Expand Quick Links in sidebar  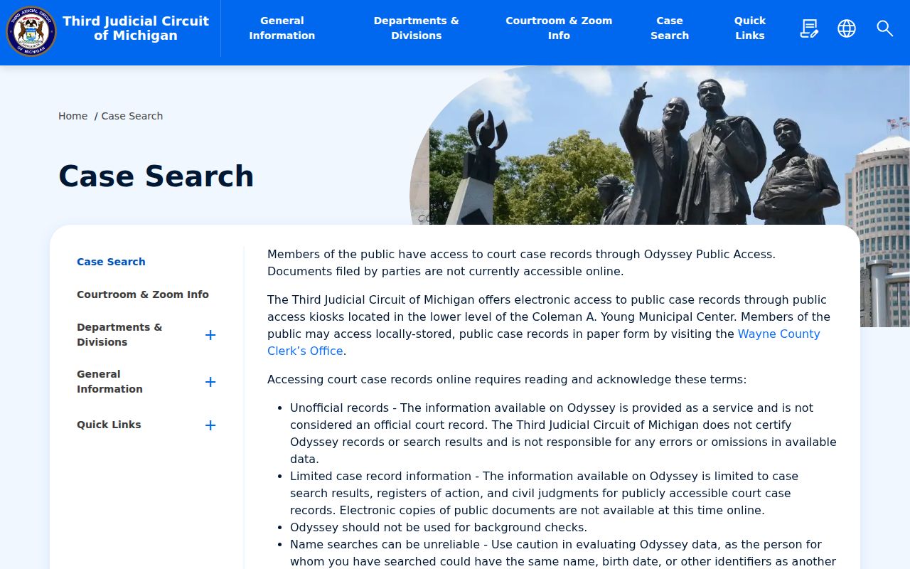pyautogui.click(x=210, y=425)
